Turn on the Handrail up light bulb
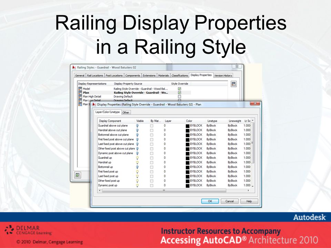 (137, 163)
